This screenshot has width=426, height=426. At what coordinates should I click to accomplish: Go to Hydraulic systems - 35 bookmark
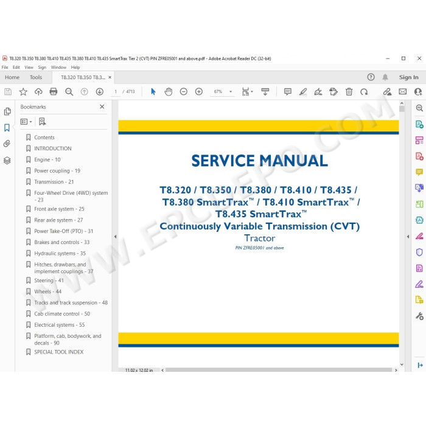(x=60, y=254)
